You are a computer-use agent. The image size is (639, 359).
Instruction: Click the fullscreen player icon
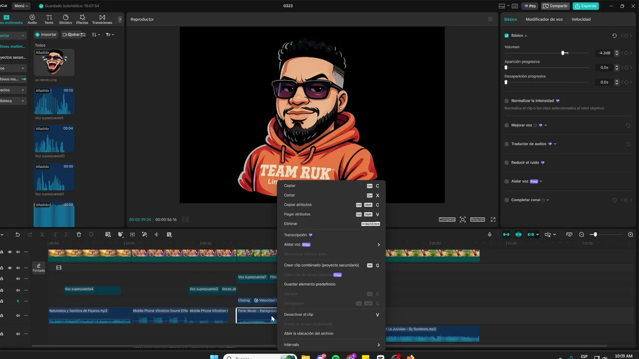(493, 219)
